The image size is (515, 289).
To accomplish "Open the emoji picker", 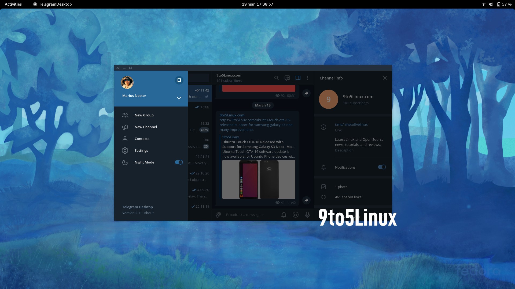I will pos(296,215).
